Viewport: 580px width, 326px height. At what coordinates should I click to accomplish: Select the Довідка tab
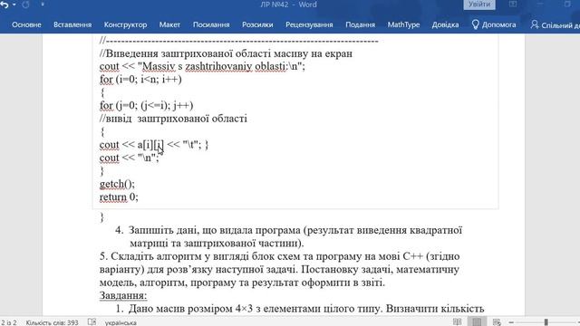(x=445, y=24)
